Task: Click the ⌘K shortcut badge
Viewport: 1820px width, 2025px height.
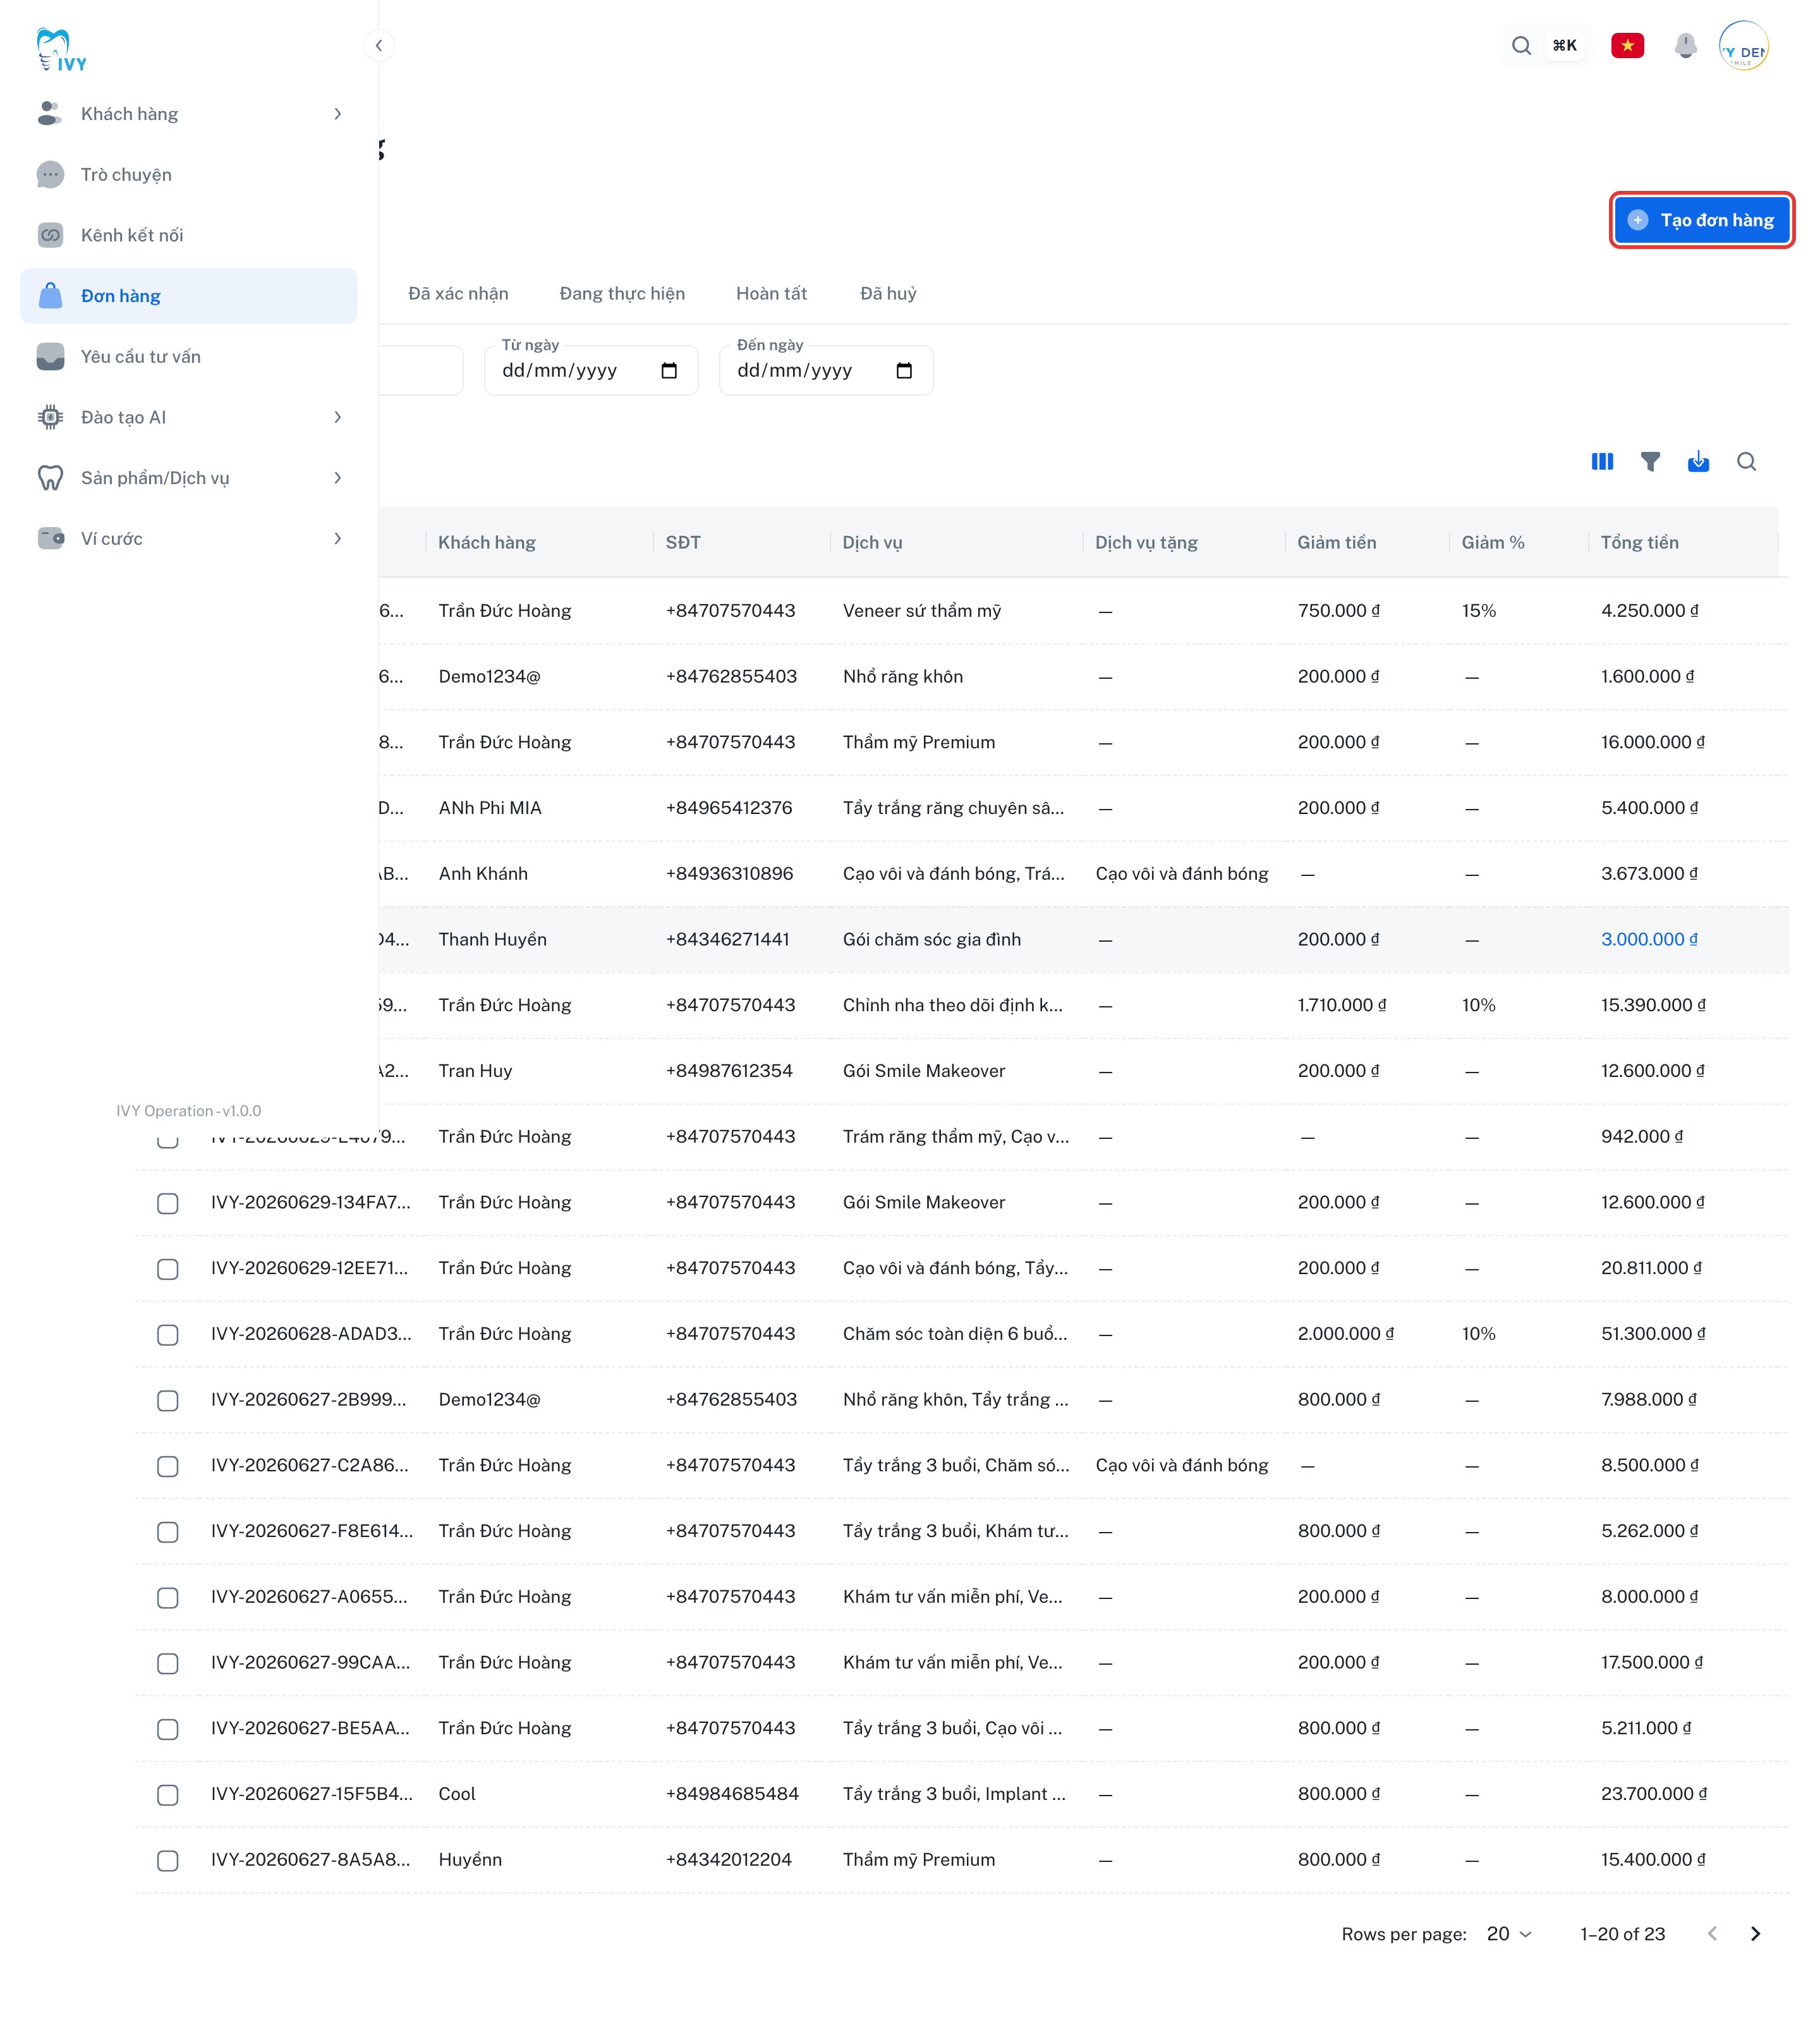Action: click(x=1564, y=45)
